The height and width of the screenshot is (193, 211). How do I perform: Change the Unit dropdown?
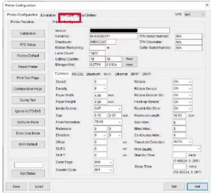(194, 15)
